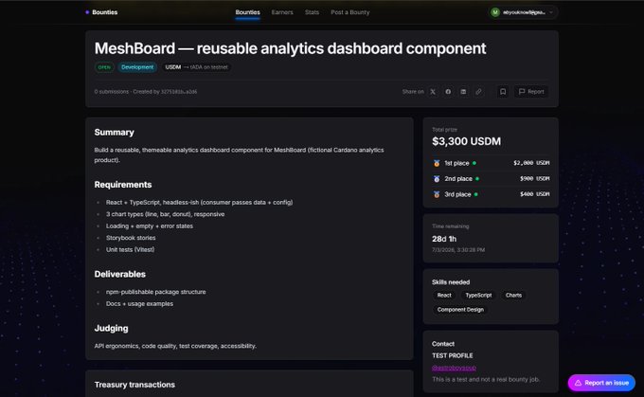Click the 2nd place medal icon
644x397 pixels.
pyautogui.click(x=437, y=179)
